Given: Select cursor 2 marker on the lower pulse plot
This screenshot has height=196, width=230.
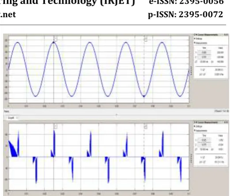Looking at the screenshot, I should [x=145, y=127].
